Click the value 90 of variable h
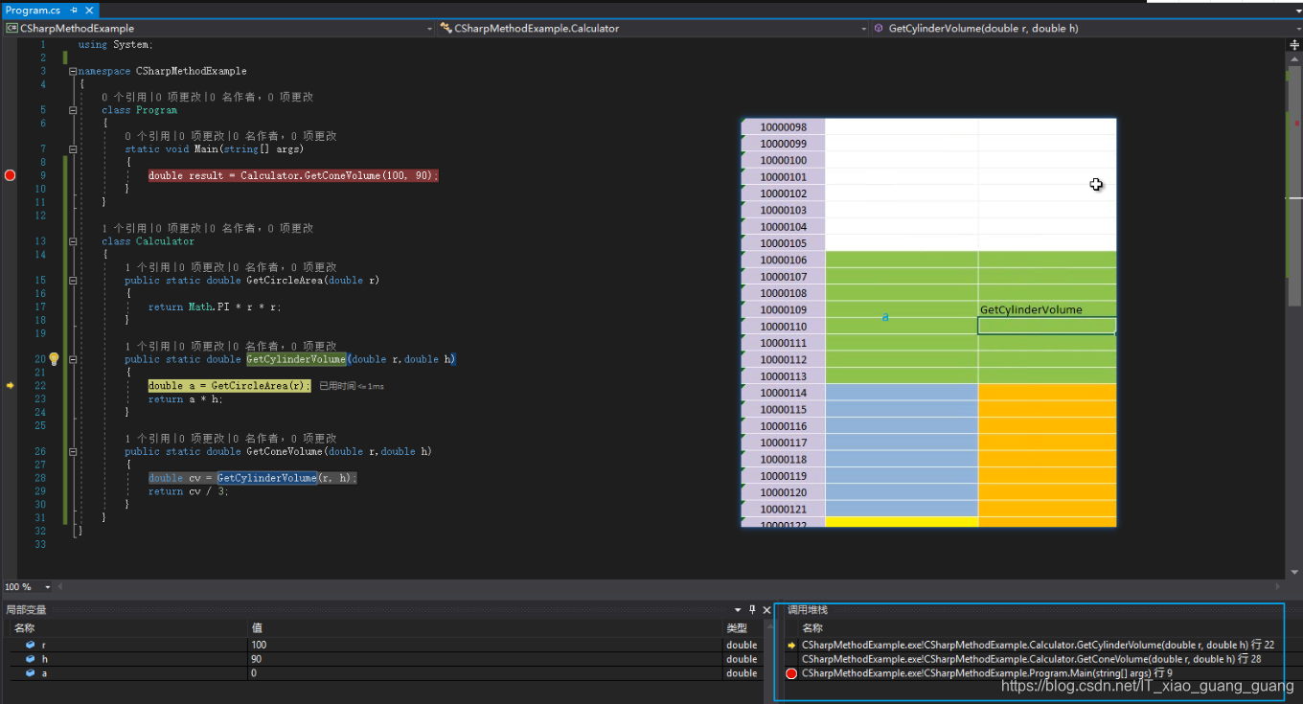This screenshot has width=1303, height=704. pos(257,659)
